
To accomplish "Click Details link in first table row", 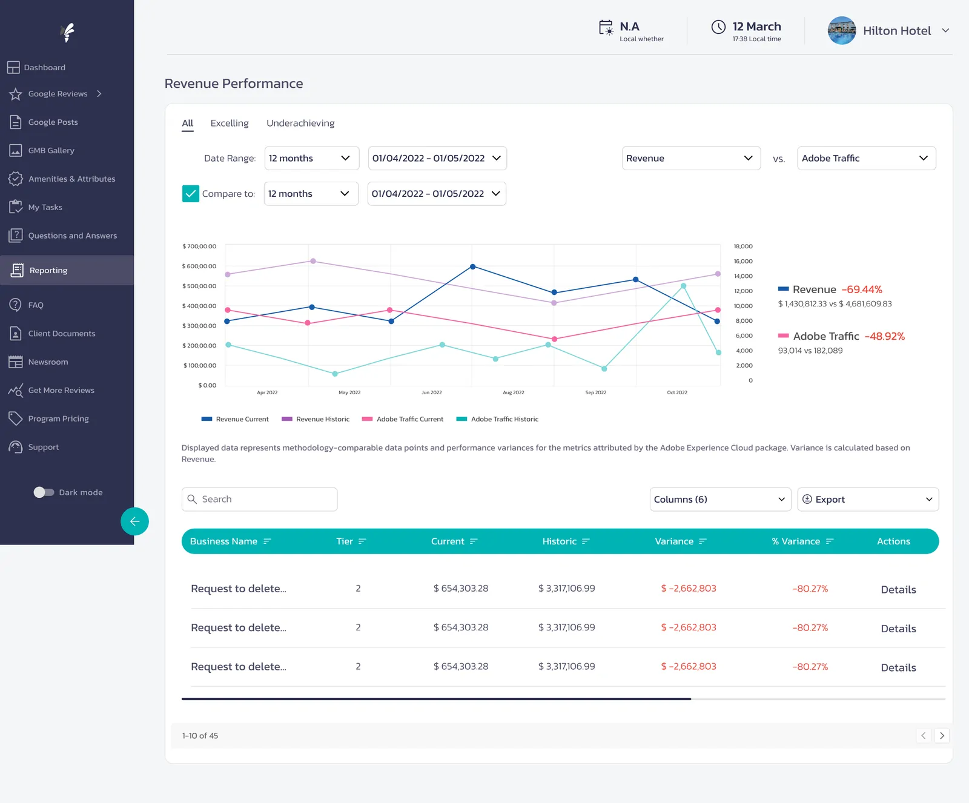I will click(898, 589).
